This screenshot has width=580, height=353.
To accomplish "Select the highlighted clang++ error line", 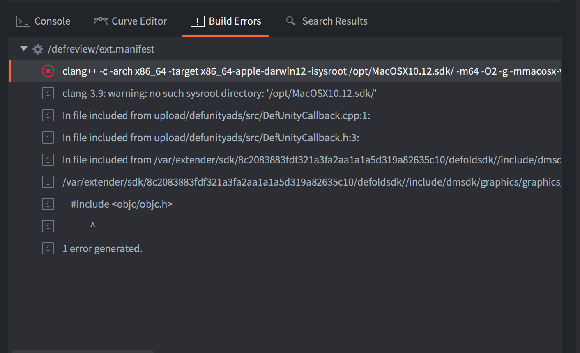I will [246, 71].
